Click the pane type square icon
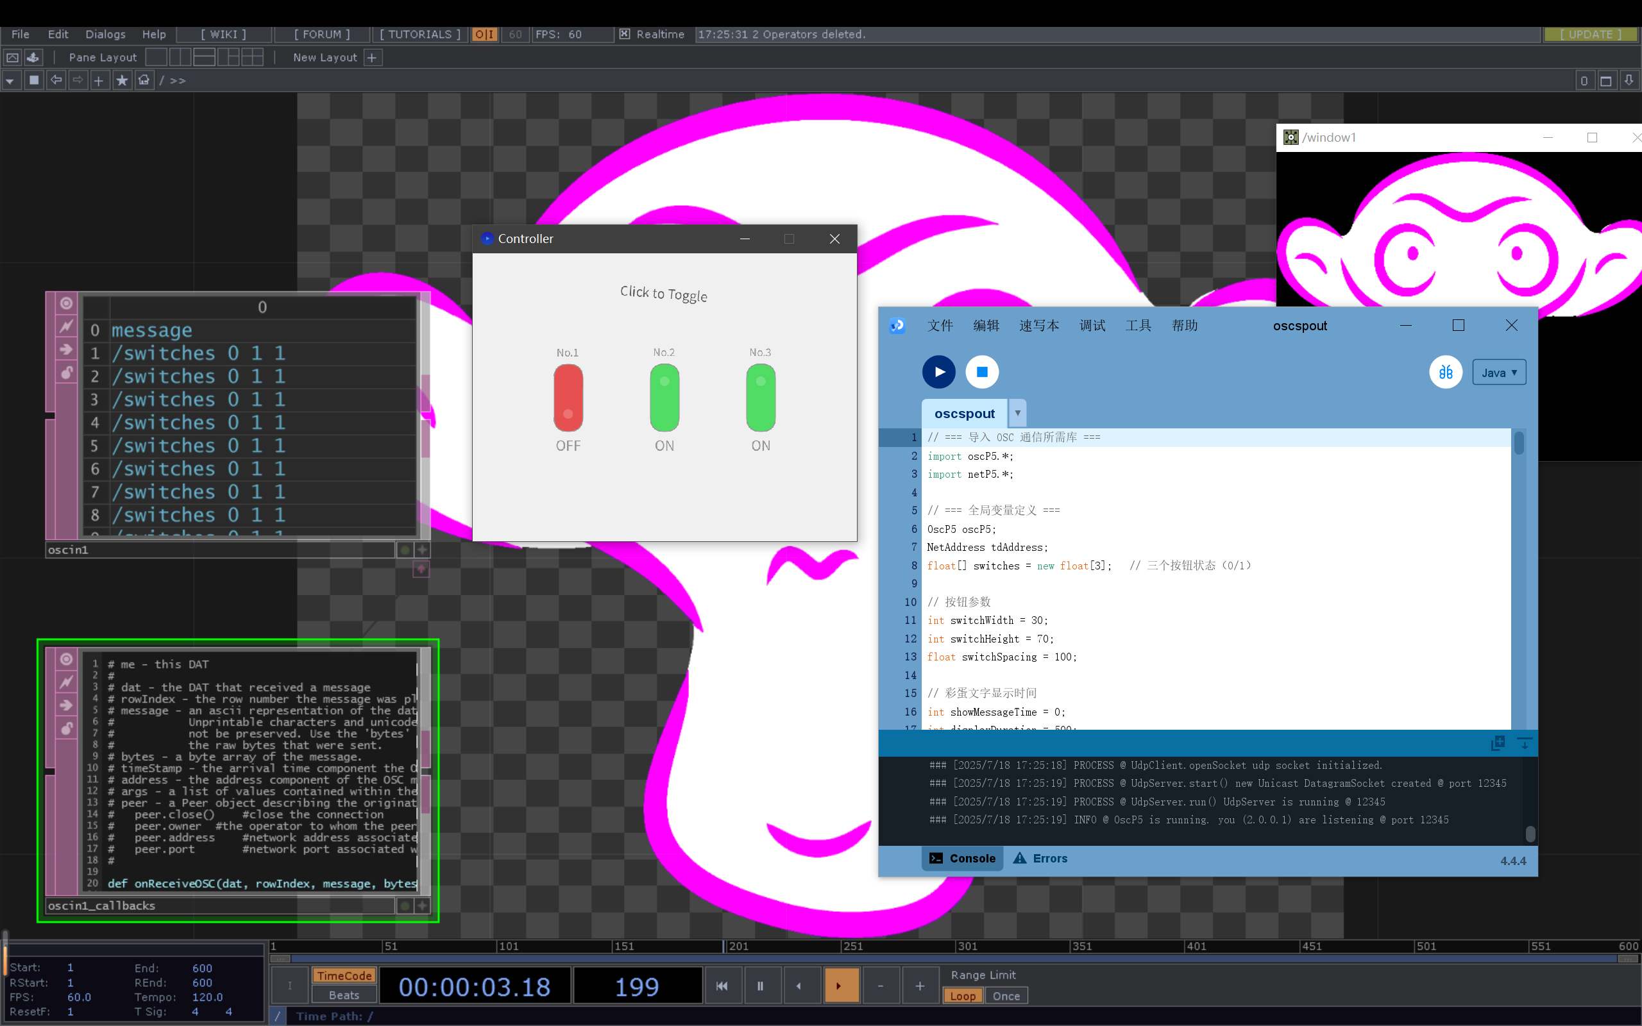Screen dimensions: 1642x1026 point(34,80)
